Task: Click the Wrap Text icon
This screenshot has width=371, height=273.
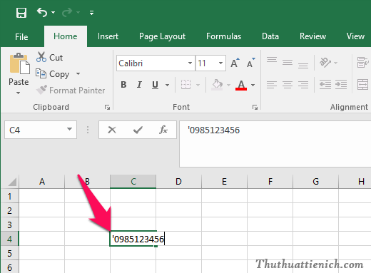Action: point(363,63)
